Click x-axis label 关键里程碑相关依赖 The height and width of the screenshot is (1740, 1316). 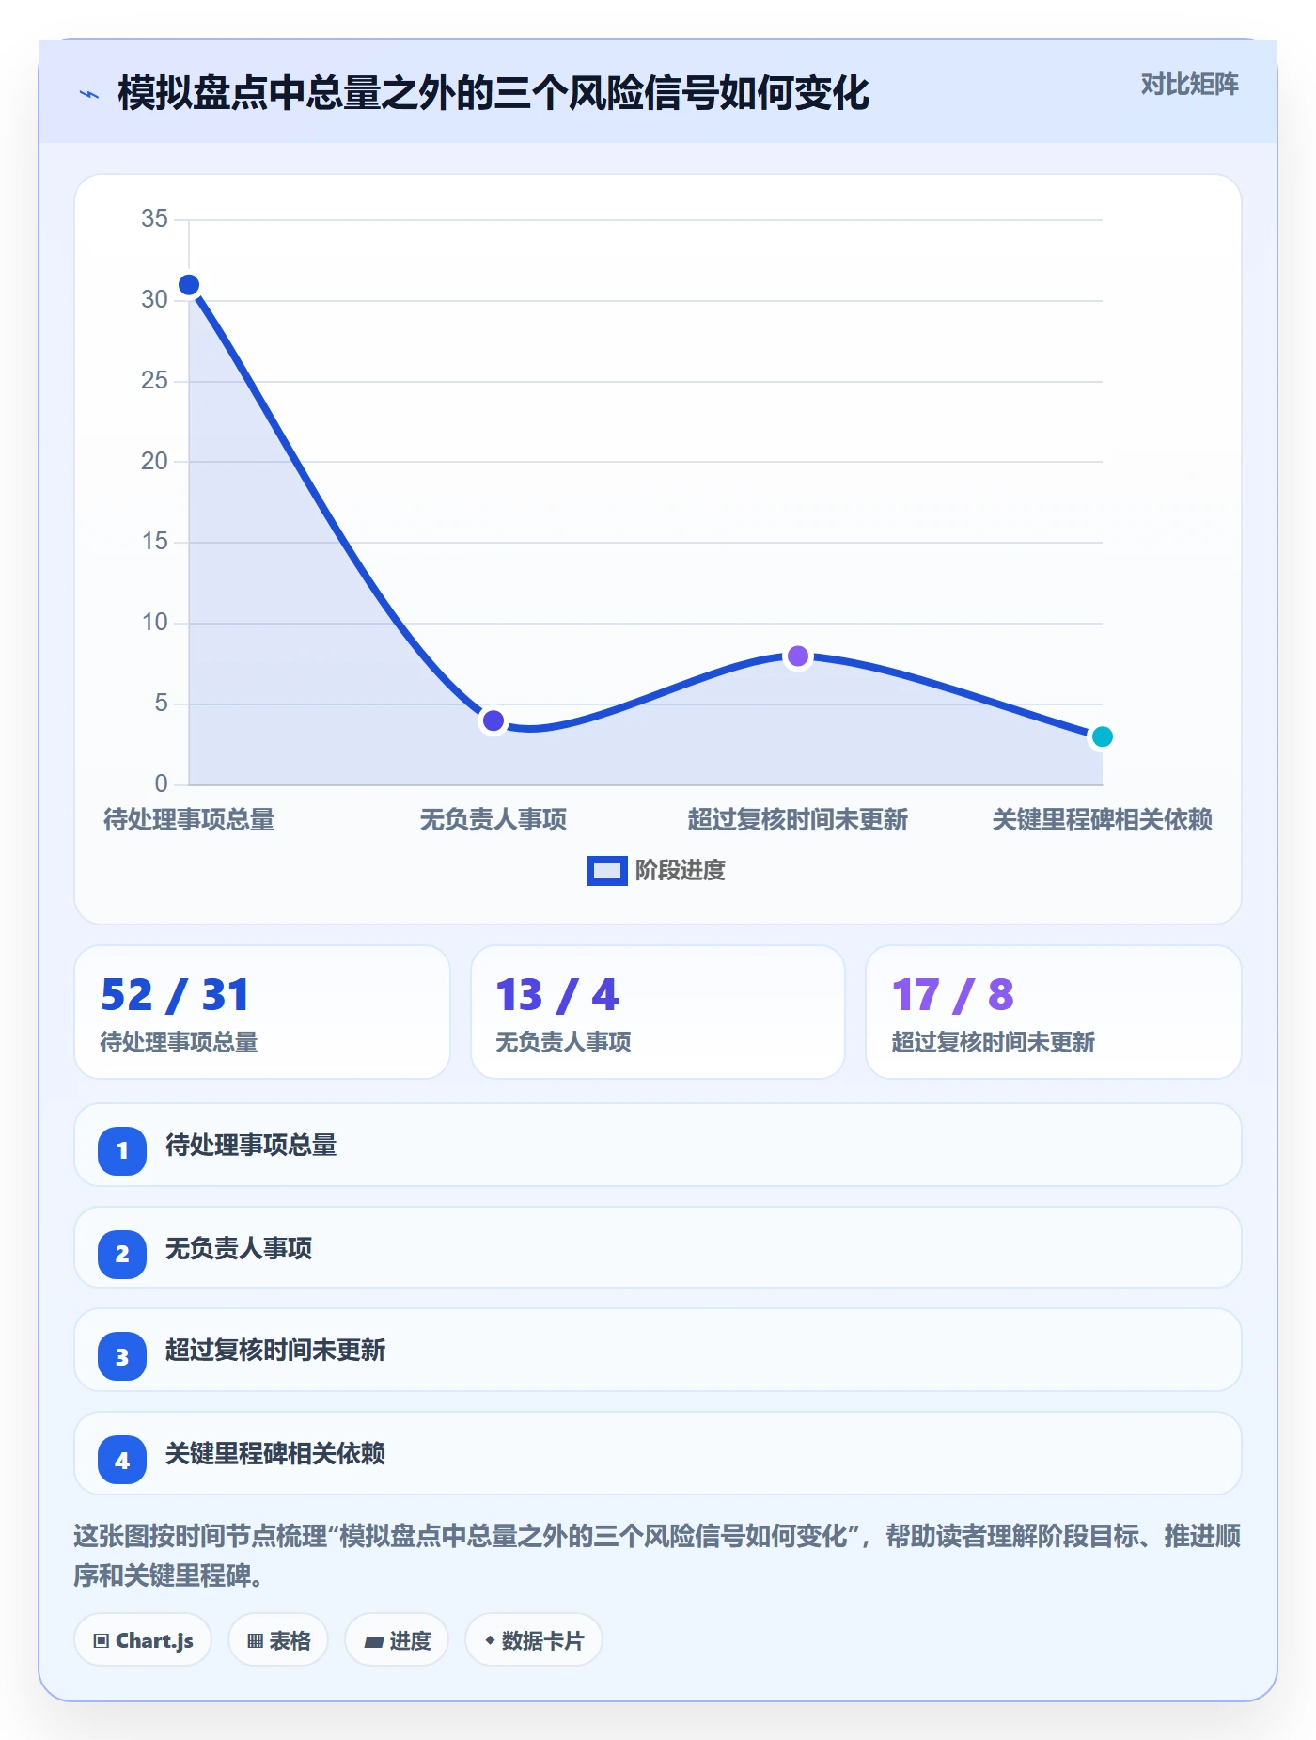[x=1102, y=819]
